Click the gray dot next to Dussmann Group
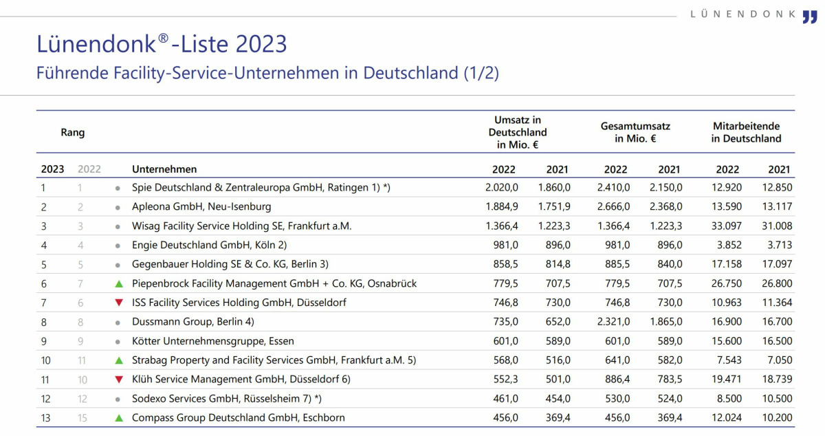Screen dimensions: 825x436 (118, 322)
